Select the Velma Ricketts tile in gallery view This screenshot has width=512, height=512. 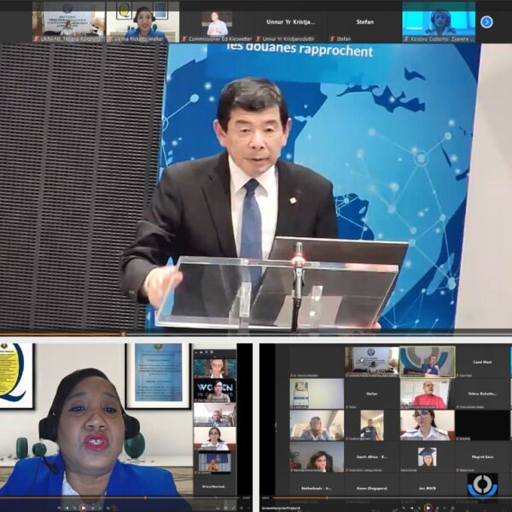[482, 393]
